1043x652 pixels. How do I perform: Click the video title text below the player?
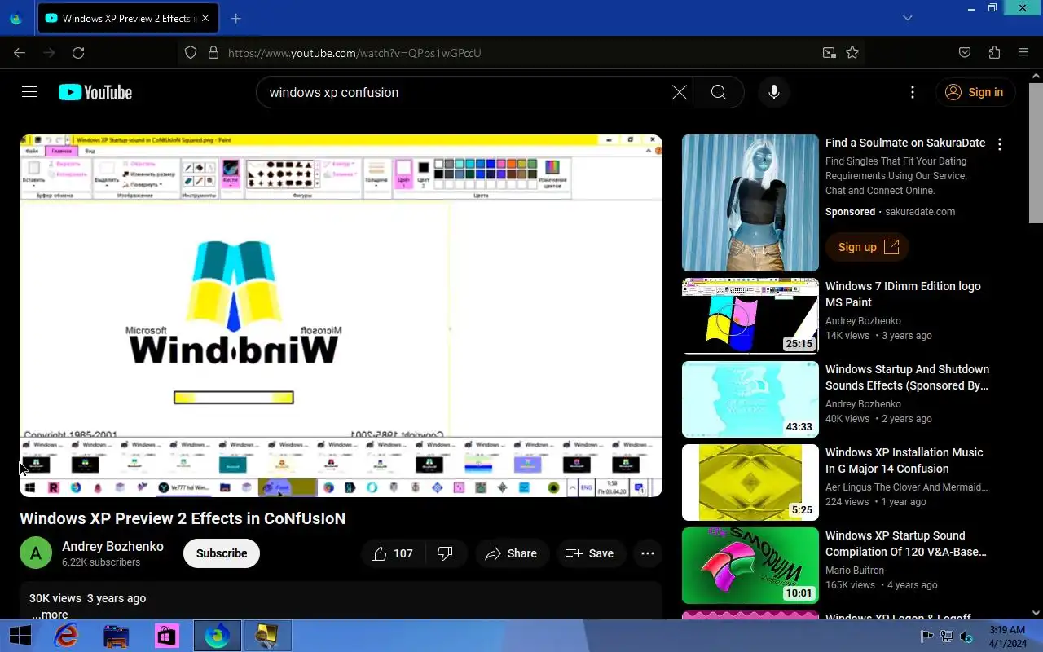pyautogui.click(x=183, y=518)
